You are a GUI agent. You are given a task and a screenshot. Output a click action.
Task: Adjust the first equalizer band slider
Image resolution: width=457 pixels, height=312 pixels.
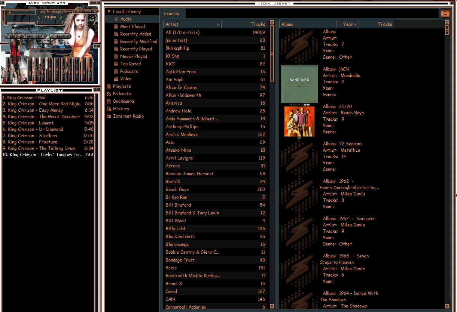click(x=30, y=69)
